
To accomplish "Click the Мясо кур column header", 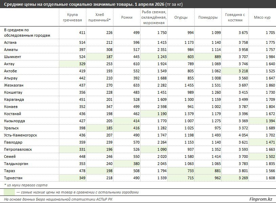I will click(261, 18).
